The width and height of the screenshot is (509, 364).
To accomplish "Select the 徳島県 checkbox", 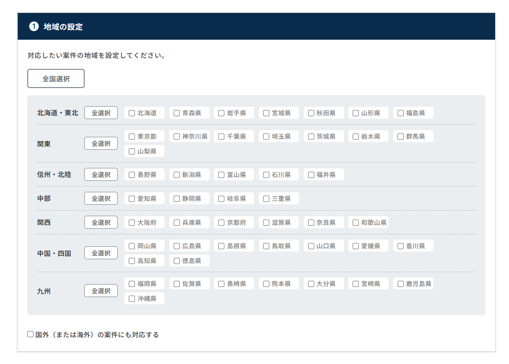I will [x=177, y=261].
